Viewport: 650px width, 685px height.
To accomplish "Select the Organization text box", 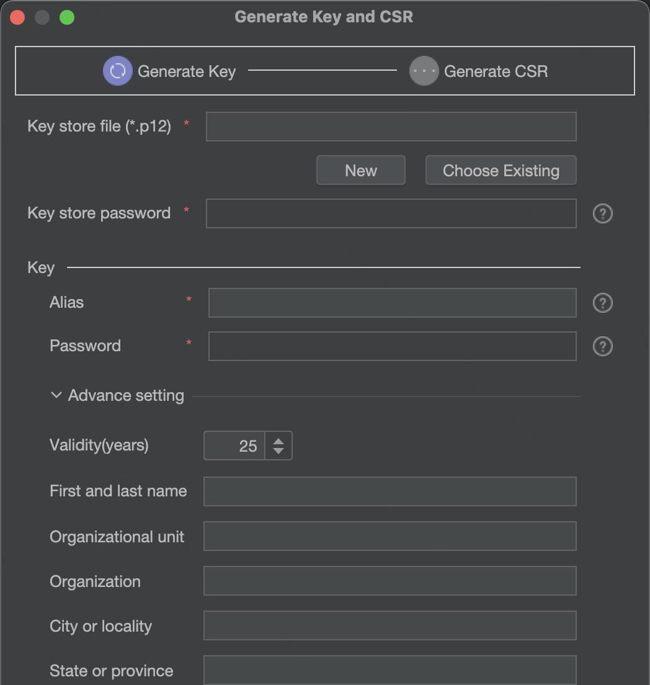I will tap(390, 581).
